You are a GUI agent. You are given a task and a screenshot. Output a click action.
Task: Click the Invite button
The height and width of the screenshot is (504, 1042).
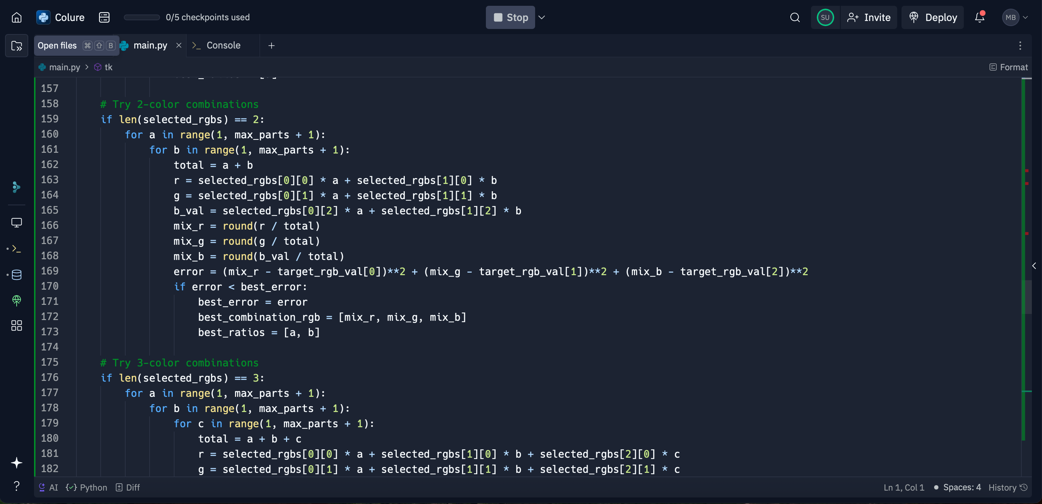(869, 17)
